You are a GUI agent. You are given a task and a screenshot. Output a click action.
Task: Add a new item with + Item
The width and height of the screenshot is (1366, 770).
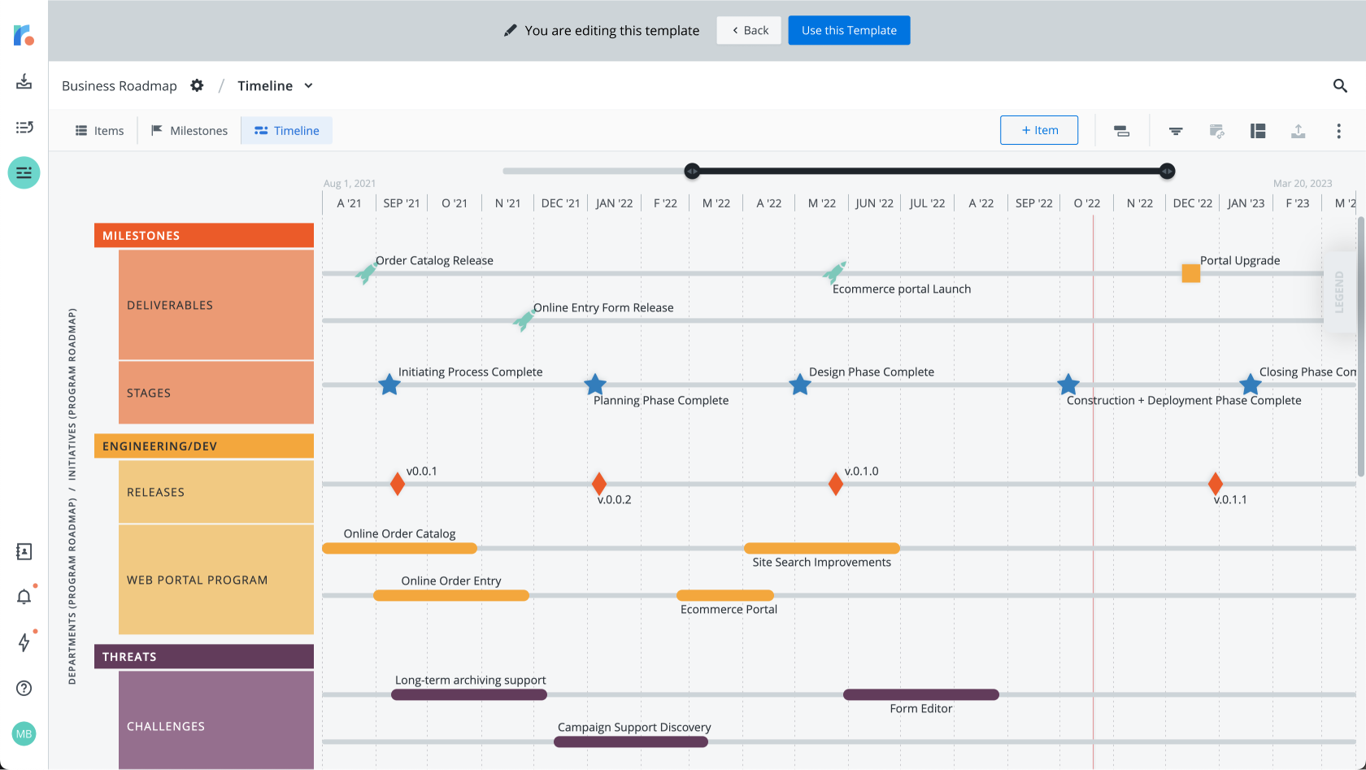(x=1038, y=130)
